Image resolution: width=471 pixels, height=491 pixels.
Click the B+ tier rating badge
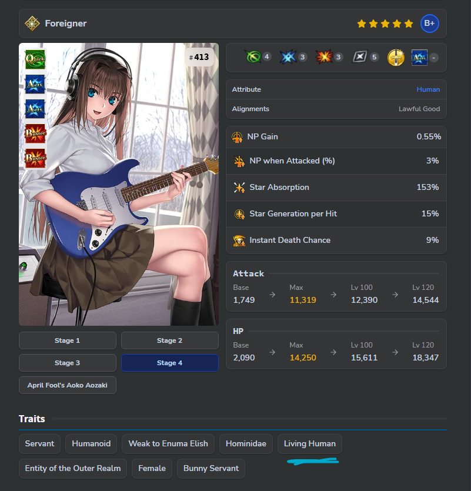(x=430, y=24)
